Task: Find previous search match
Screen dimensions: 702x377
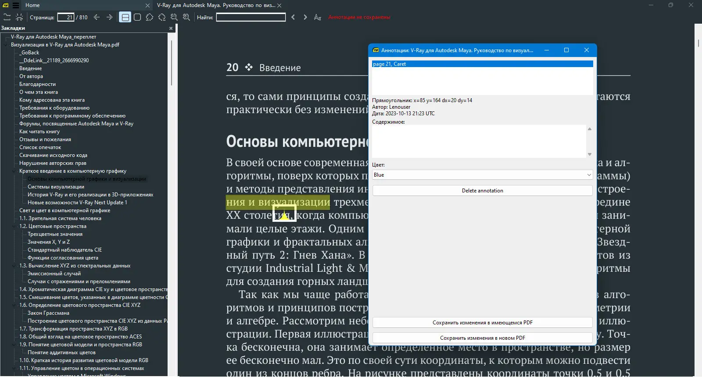Action: click(293, 17)
